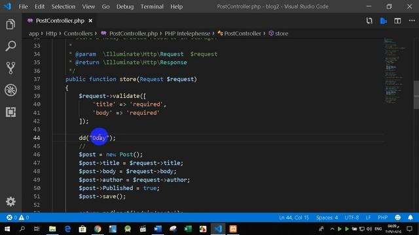Click the 'store' function name on line 37
The height and width of the screenshot is (235, 419).
pos(128,79)
